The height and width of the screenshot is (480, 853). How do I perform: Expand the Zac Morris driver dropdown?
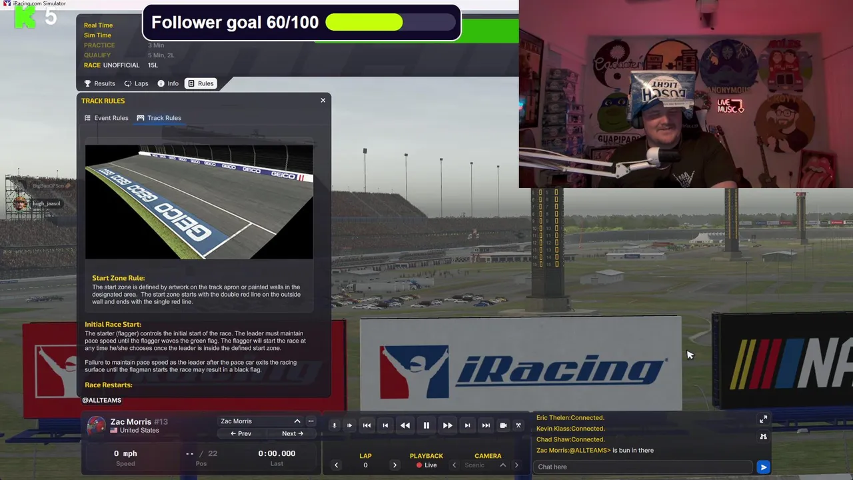pyautogui.click(x=297, y=421)
